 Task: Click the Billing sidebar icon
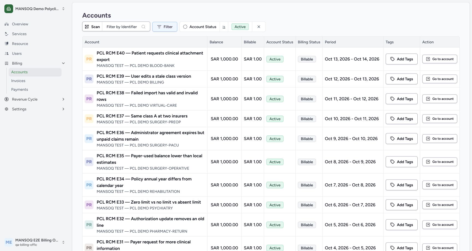7,63
